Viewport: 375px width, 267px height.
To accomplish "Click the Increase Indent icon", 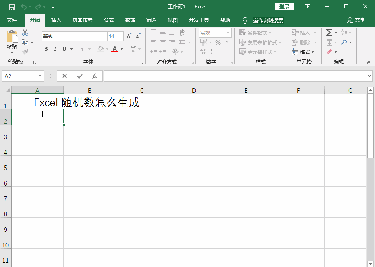I will click(163, 51).
